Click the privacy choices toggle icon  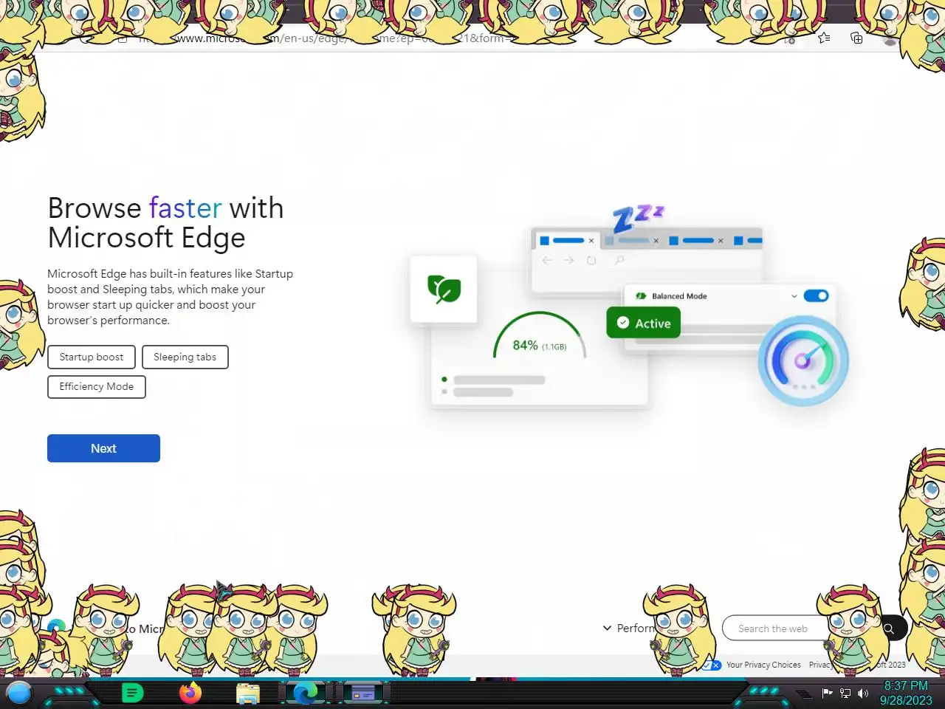click(712, 665)
